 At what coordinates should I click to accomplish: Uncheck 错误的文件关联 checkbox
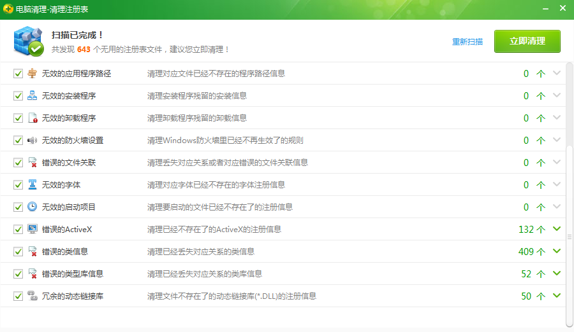(x=18, y=163)
